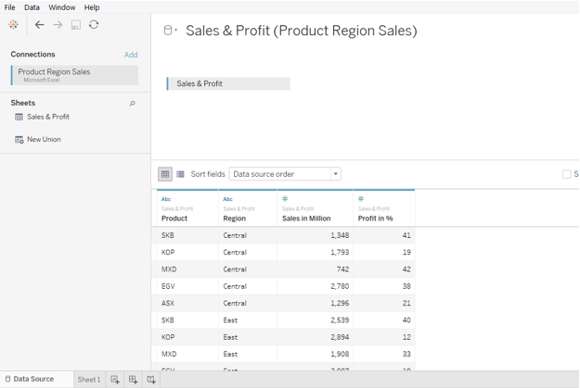Click the Sheets heading

(23, 103)
